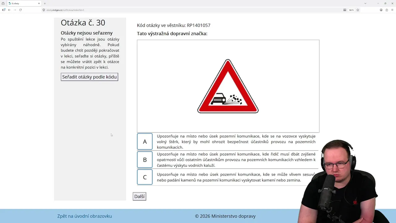Close the IS eTesty browser tab
This screenshot has height=223, width=396.
39,3
